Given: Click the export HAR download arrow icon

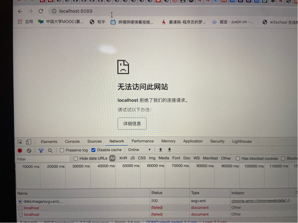Looking at the screenshot, I should 169,150.
